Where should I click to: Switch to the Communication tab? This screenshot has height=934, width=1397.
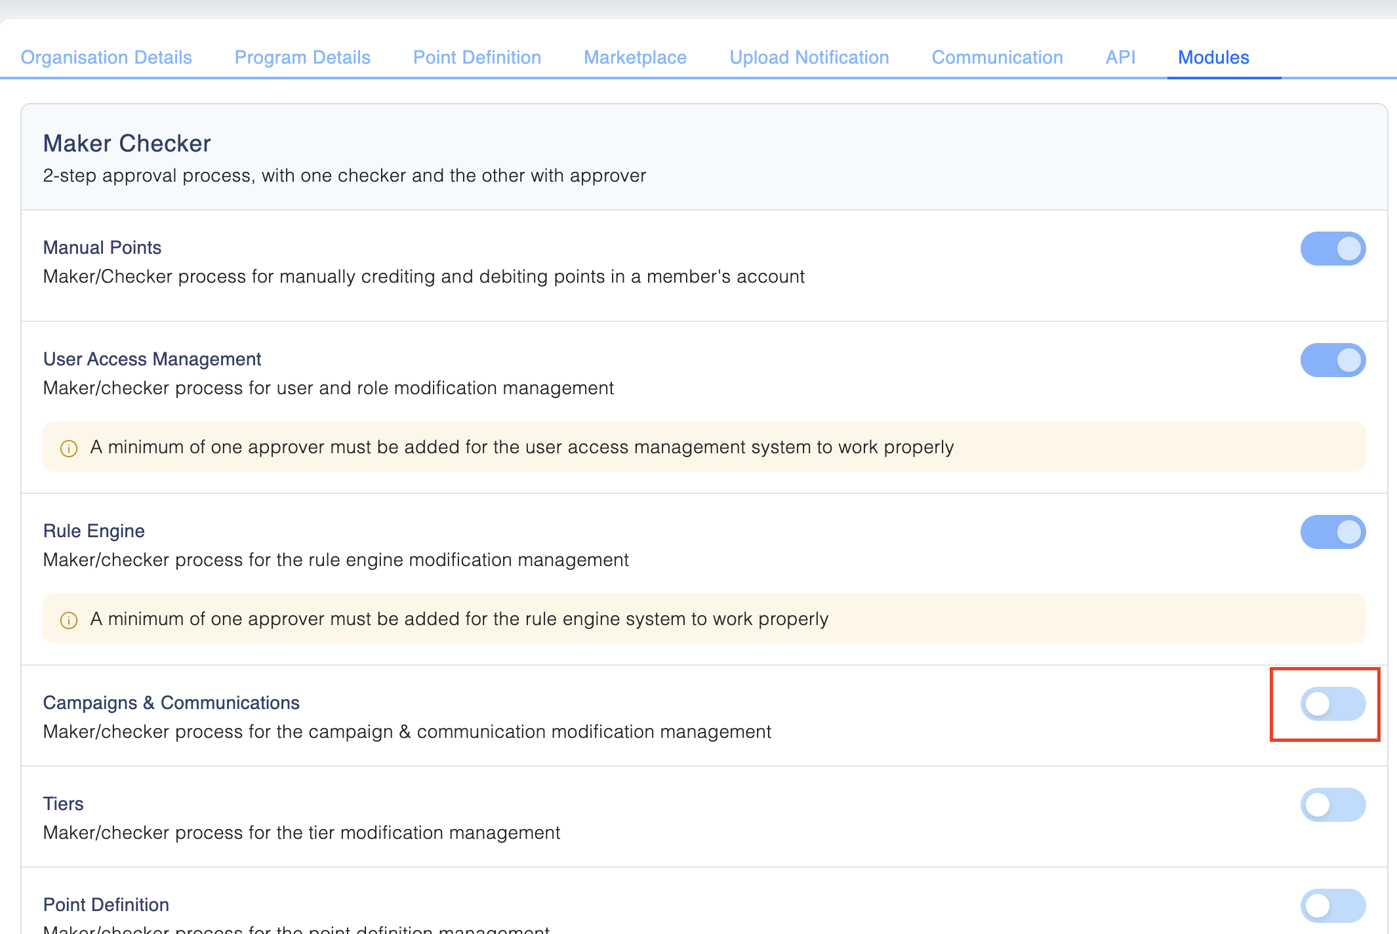click(x=997, y=58)
